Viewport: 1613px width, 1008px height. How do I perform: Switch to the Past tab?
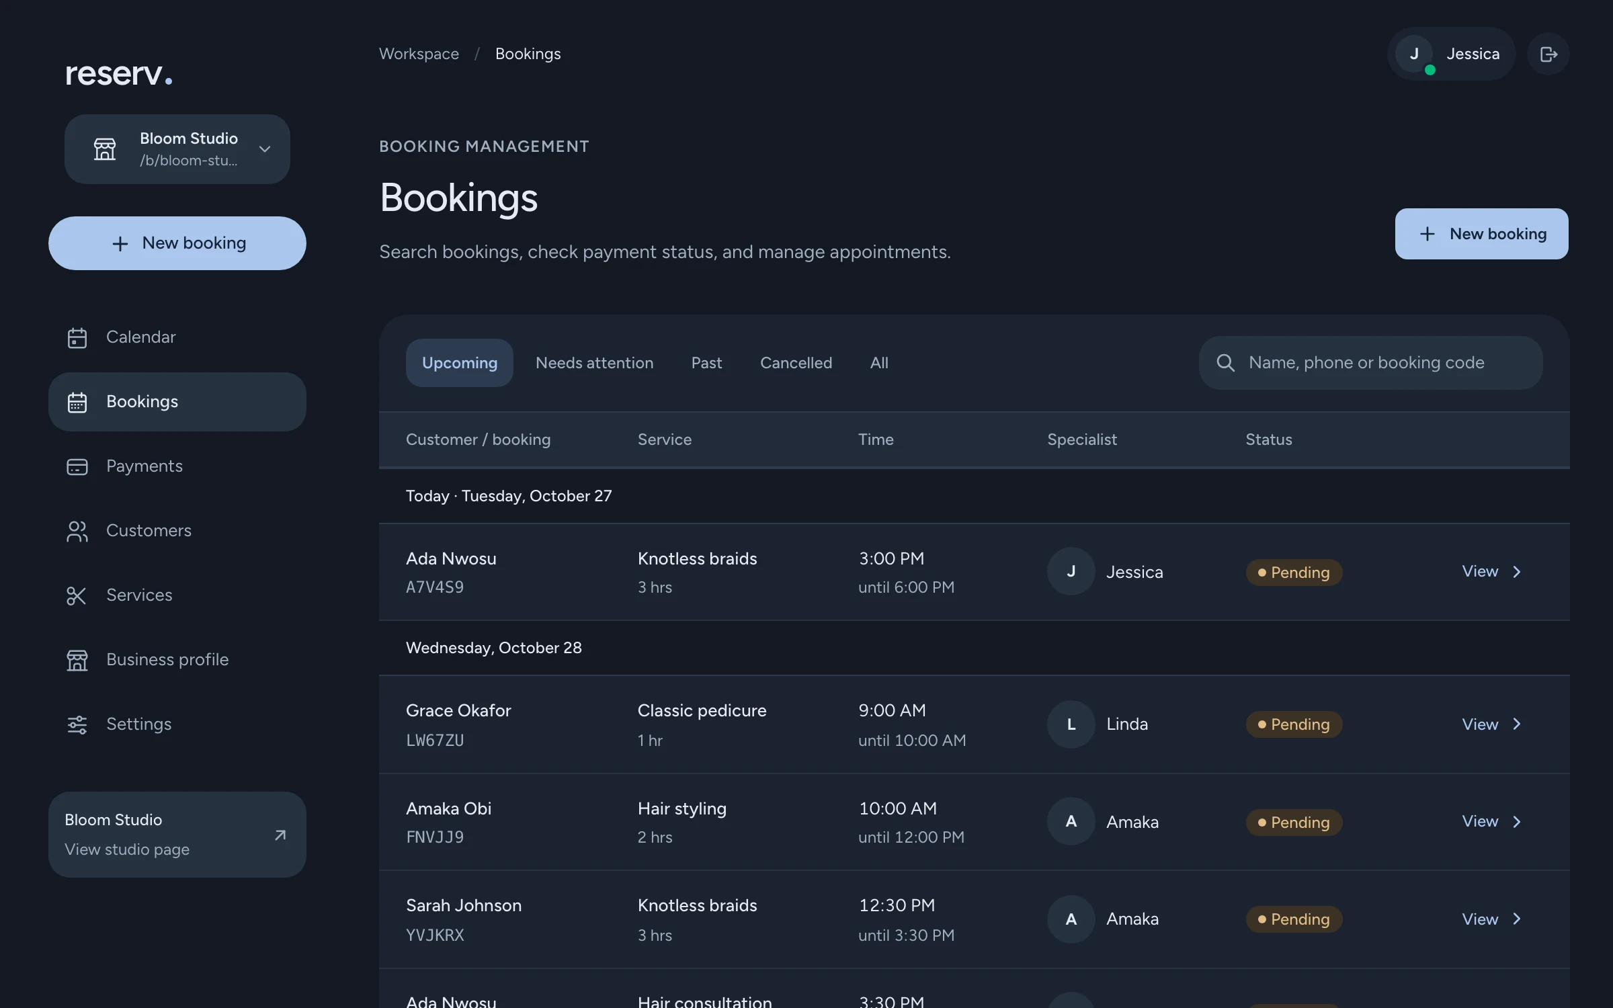click(706, 363)
